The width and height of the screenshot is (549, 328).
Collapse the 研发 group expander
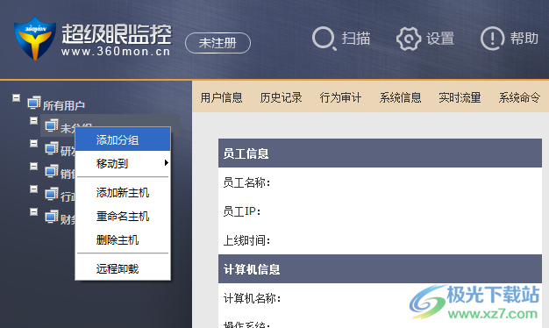tap(33, 144)
